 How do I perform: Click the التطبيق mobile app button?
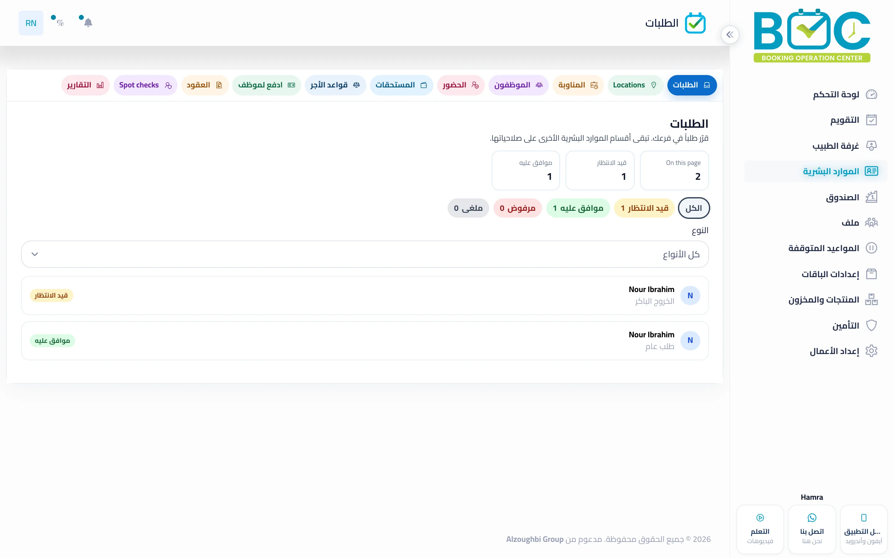(x=864, y=529)
